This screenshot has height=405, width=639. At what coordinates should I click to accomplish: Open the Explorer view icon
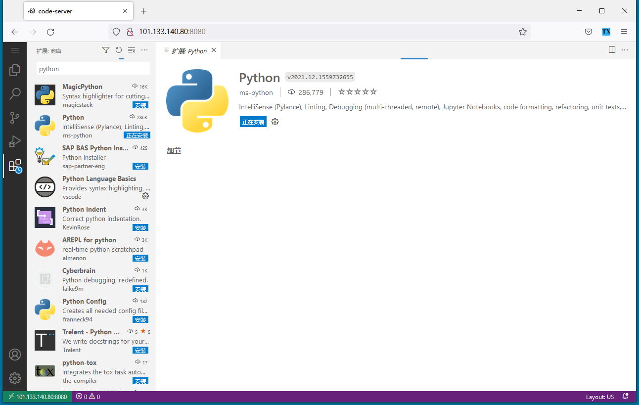pos(15,70)
